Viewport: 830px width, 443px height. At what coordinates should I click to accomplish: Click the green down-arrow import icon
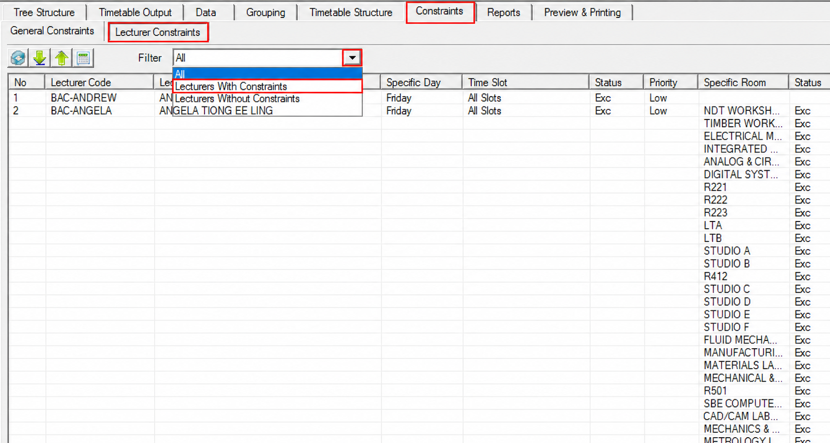point(40,58)
